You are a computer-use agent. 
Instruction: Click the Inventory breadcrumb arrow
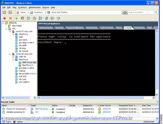[28, 13]
